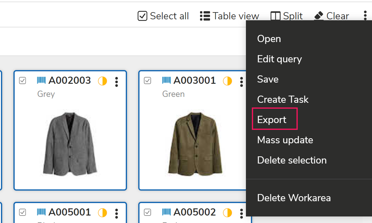Click half-circle status icon on A002003
The image size is (372, 223).
(102, 81)
